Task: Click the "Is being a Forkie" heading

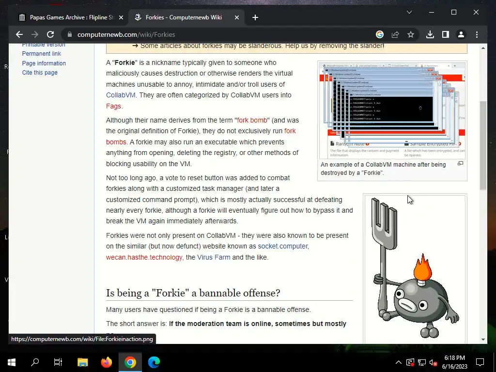Action: point(193,293)
